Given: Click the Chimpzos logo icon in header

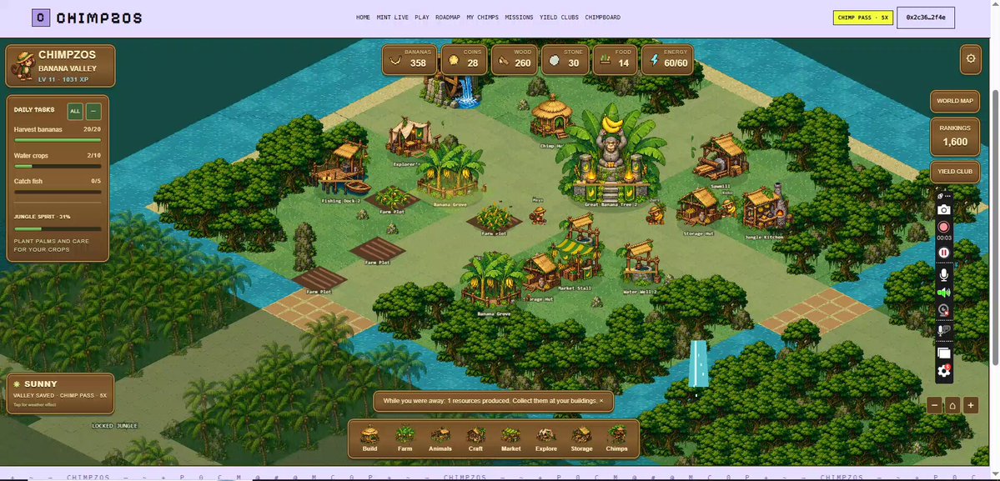Looking at the screenshot, I should [41, 18].
